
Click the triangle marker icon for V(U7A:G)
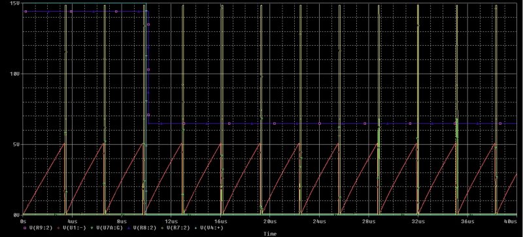pyautogui.click(x=92, y=228)
